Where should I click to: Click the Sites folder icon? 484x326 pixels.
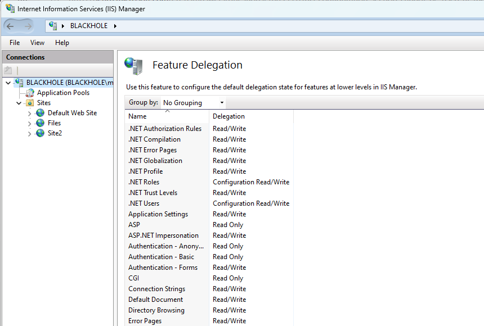pos(30,103)
